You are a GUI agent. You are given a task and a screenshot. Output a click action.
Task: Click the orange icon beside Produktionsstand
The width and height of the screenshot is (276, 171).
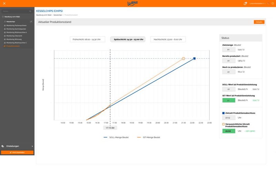(5, 46)
